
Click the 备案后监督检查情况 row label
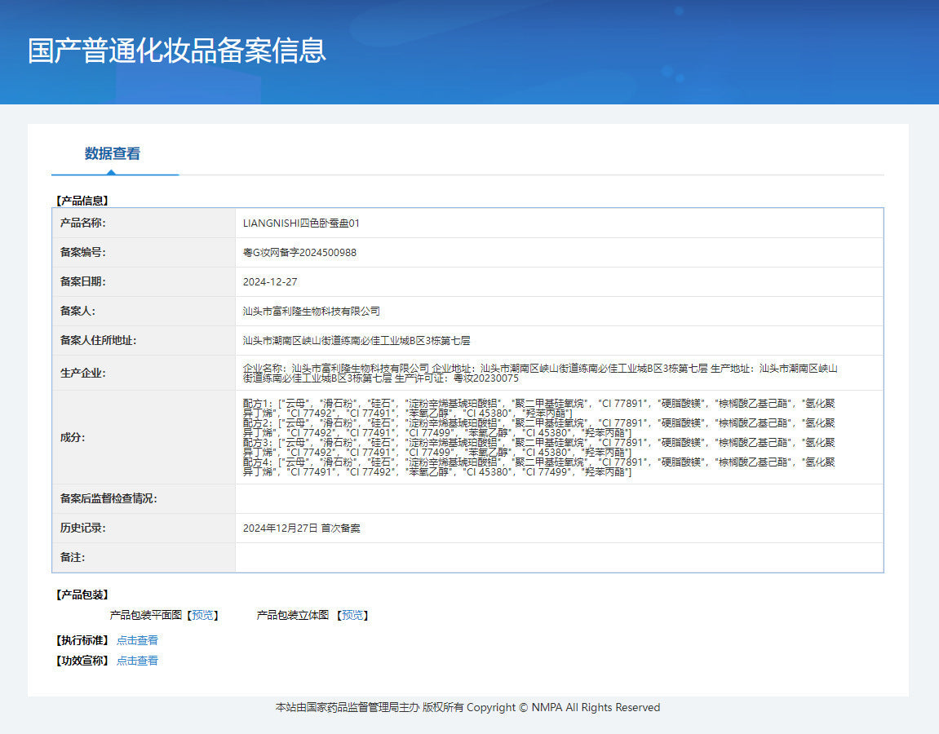(x=109, y=499)
